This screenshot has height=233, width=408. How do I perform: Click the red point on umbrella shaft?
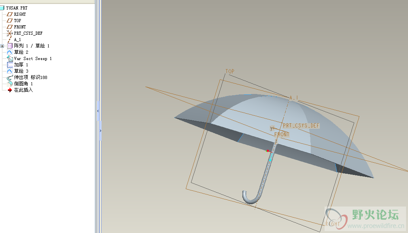268,151
